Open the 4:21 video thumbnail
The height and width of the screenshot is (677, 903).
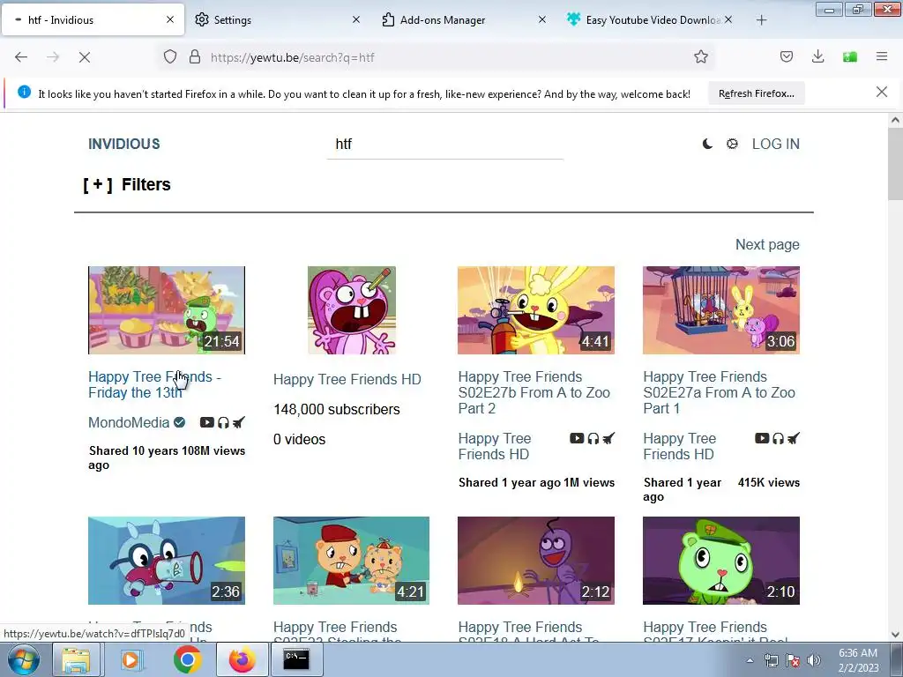[x=351, y=560]
